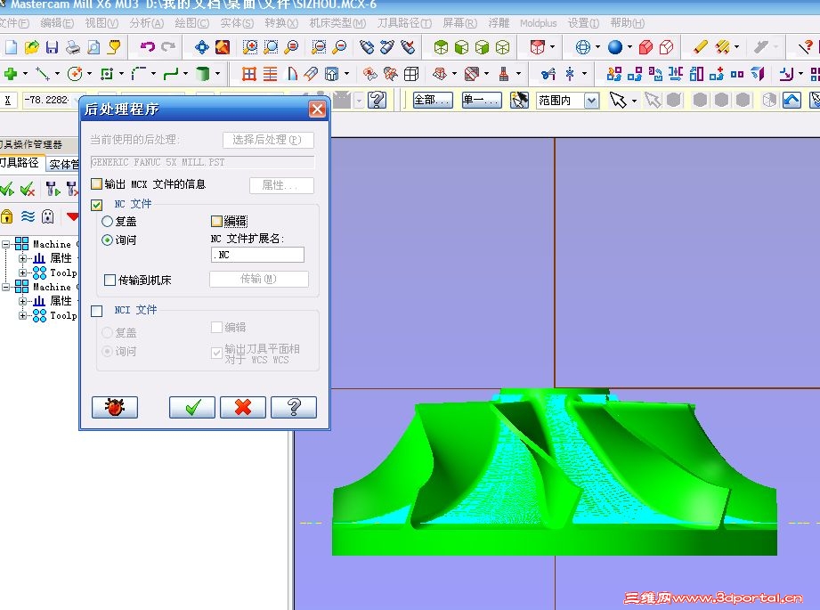This screenshot has width=820, height=610.
Task: Switch to the 实体管 tab
Action: pyautogui.click(x=63, y=164)
